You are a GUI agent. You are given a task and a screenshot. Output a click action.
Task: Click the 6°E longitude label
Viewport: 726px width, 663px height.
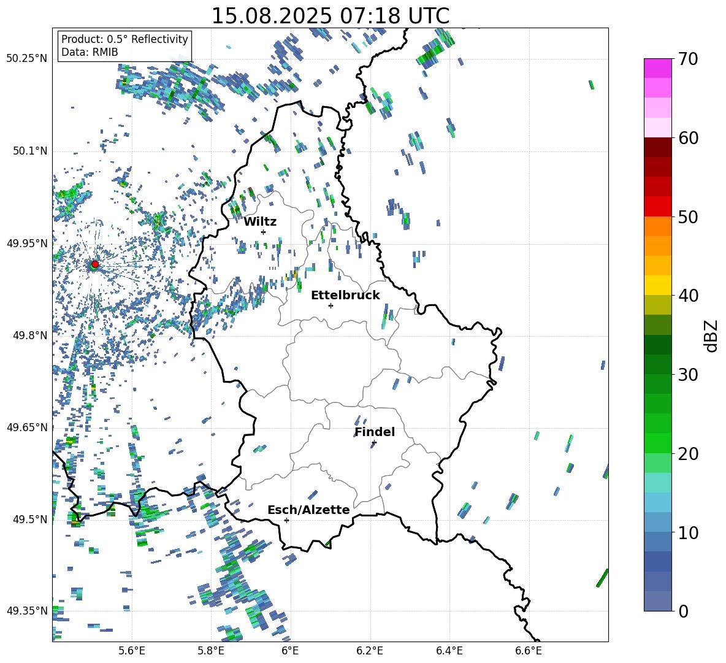(290, 651)
